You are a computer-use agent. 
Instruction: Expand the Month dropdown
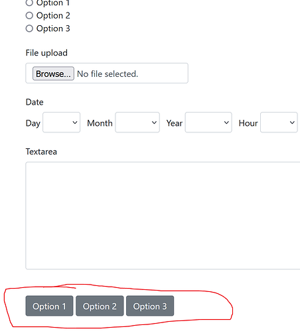point(137,122)
